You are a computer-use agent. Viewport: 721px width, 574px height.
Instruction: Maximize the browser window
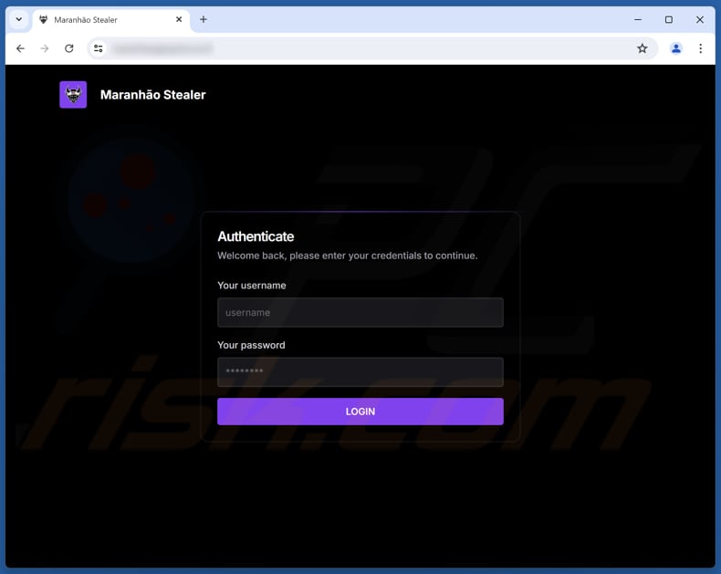tap(669, 19)
